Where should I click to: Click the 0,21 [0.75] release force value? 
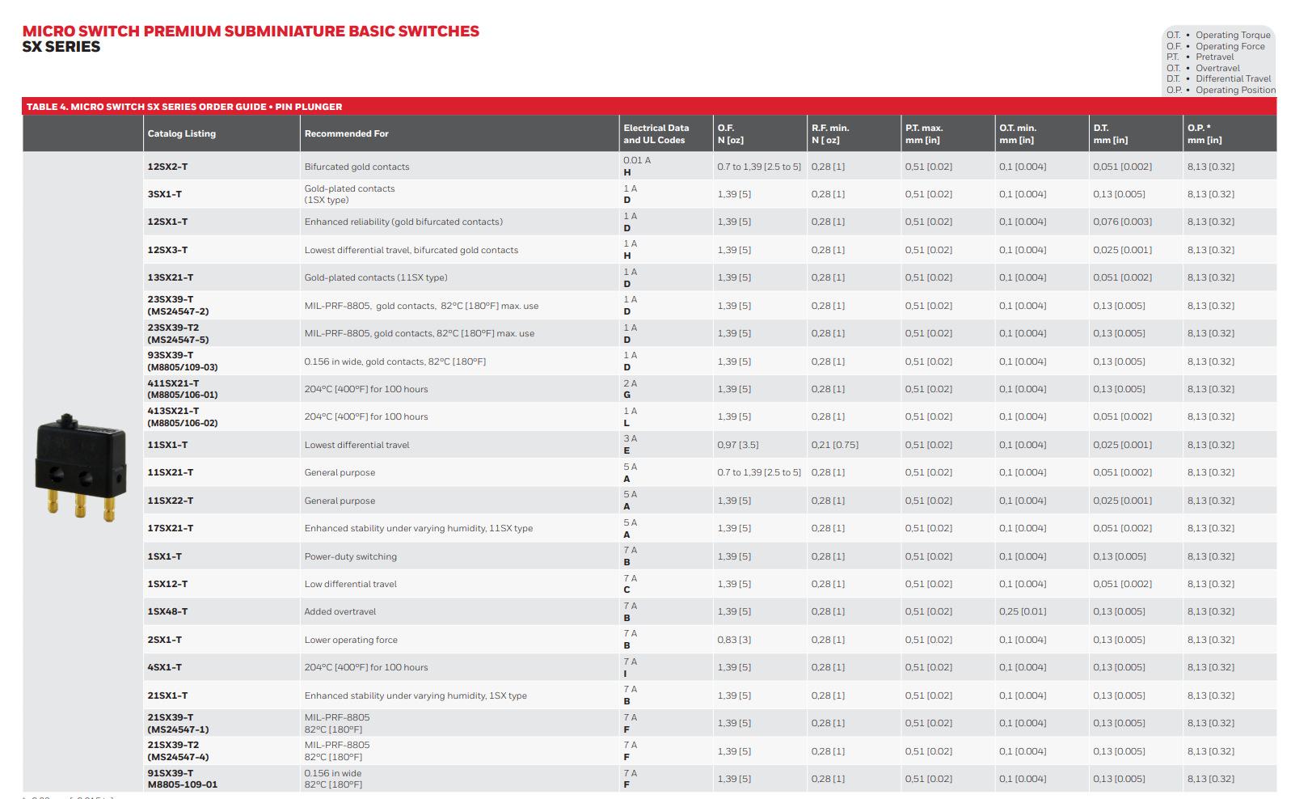pyautogui.click(x=834, y=445)
